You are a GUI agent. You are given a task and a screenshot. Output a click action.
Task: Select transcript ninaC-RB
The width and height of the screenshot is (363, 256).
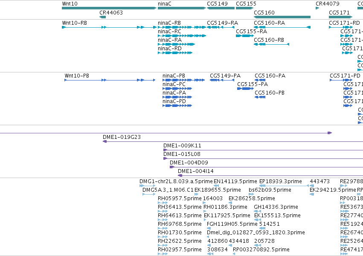[x=182, y=27]
